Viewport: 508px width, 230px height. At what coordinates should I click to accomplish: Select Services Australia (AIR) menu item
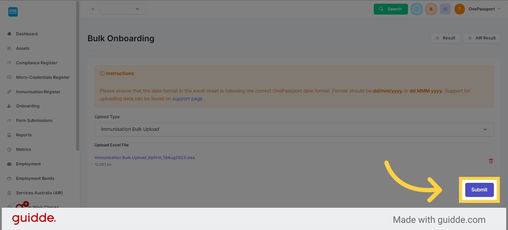point(39,193)
